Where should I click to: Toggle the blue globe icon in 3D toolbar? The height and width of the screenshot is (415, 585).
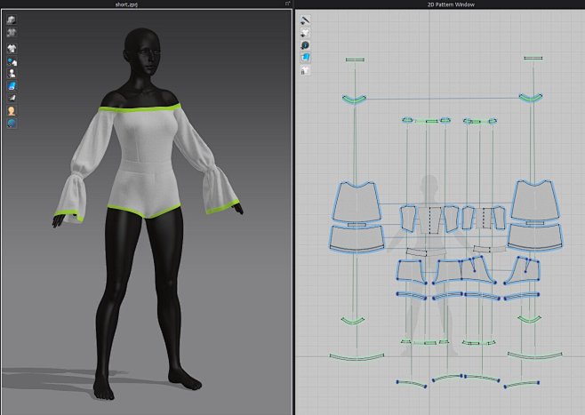click(12, 124)
